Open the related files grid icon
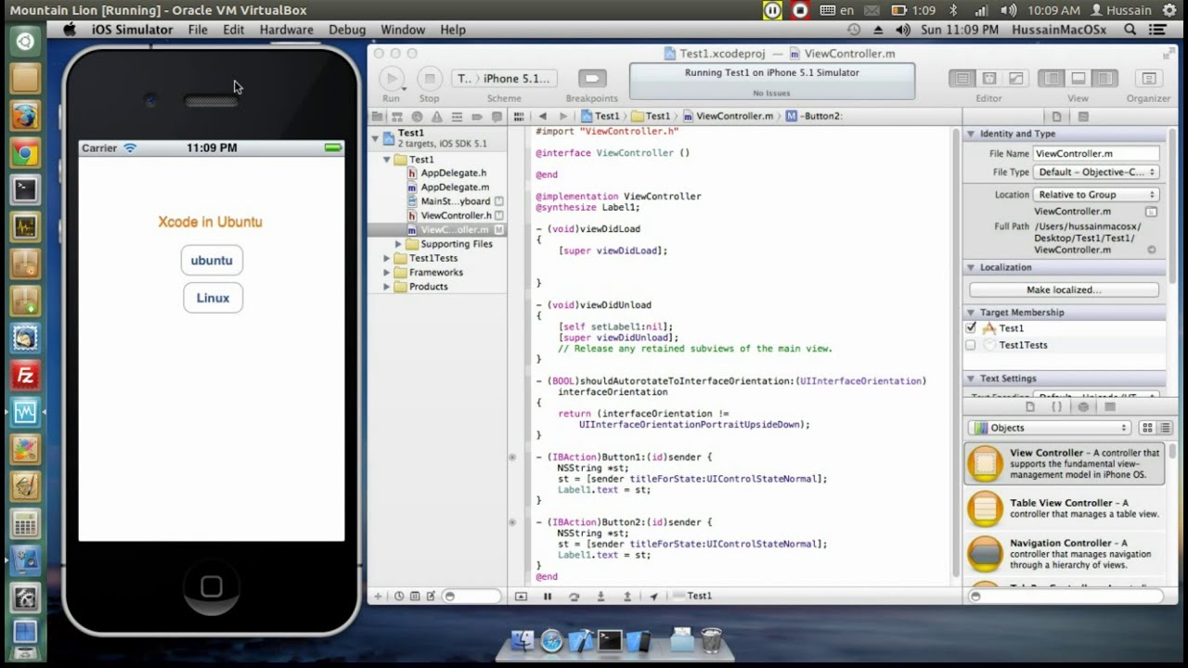 point(521,117)
